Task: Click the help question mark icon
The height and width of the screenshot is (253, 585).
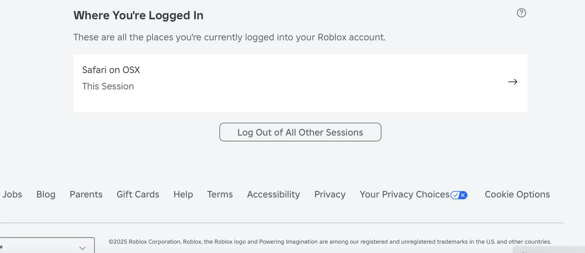Action: pyautogui.click(x=521, y=13)
